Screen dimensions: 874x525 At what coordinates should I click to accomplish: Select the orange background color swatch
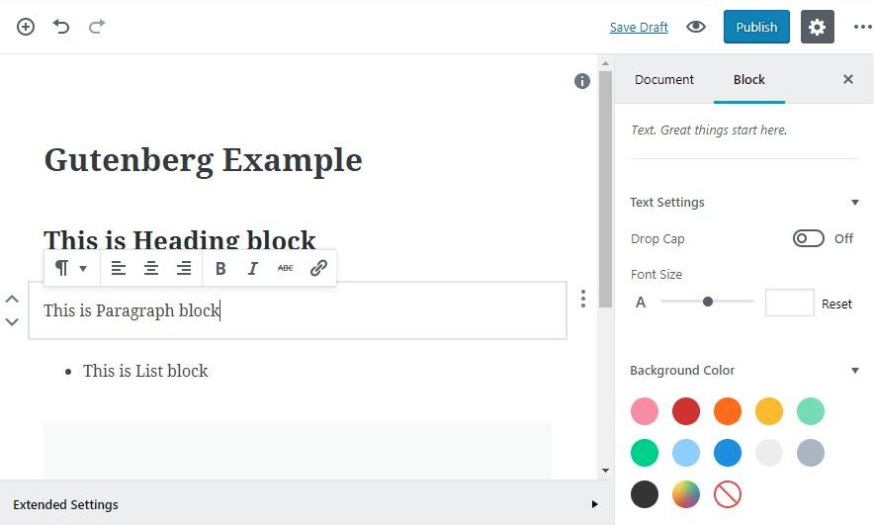728,411
